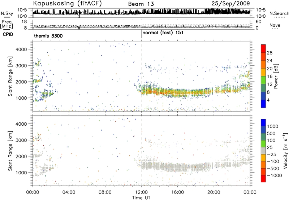Click the red top of the power colorbar
This screenshot has width=289, height=200.
tap(263, 48)
